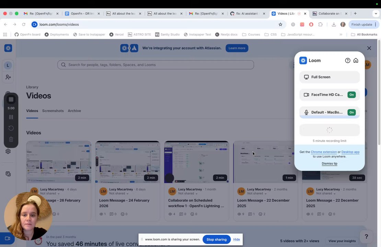Switch to fix: AI assistant browser tab
Image resolution: width=381 pixels, height=247 pixels.
pyautogui.click(x=247, y=14)
